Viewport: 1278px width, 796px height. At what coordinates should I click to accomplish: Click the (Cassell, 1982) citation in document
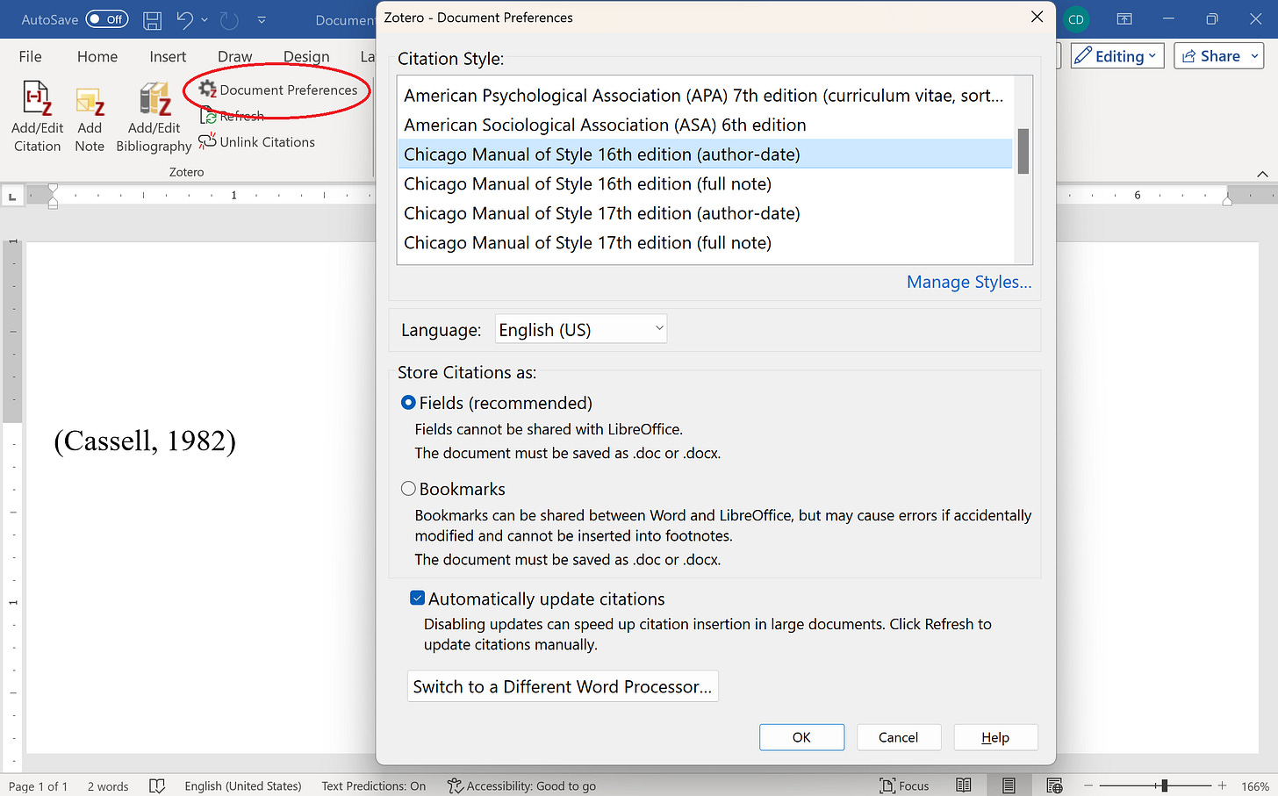pos(145,441)
